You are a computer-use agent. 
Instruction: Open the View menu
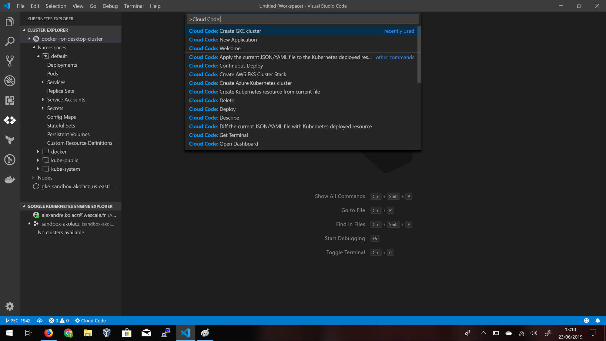point(78,6)
